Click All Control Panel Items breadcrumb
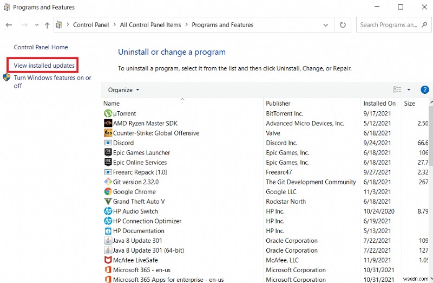Image resolution: width=433 pixels, height=283 pixels. [x=149, y=25]
